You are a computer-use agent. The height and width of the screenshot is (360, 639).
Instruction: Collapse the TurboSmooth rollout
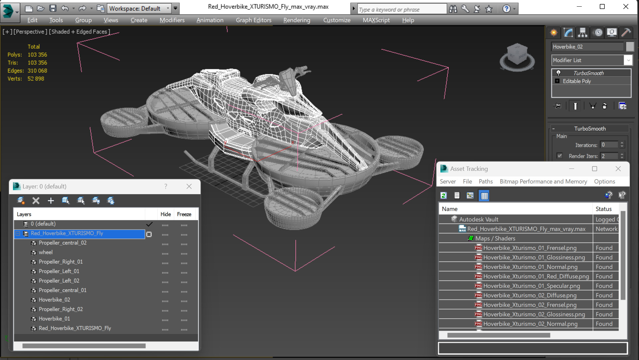(554, 129)
